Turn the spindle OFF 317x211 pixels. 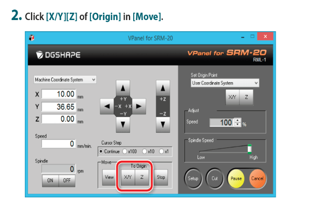click(x=67, y=180)
